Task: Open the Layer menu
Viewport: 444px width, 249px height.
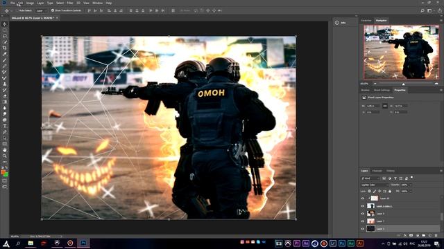Action: pos(40,3)
